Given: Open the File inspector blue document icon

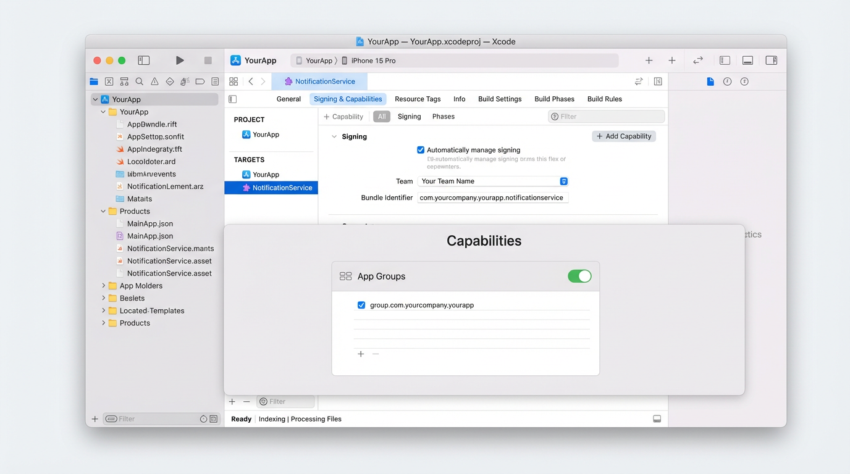Looking at the screenshot, I should 710,81.
